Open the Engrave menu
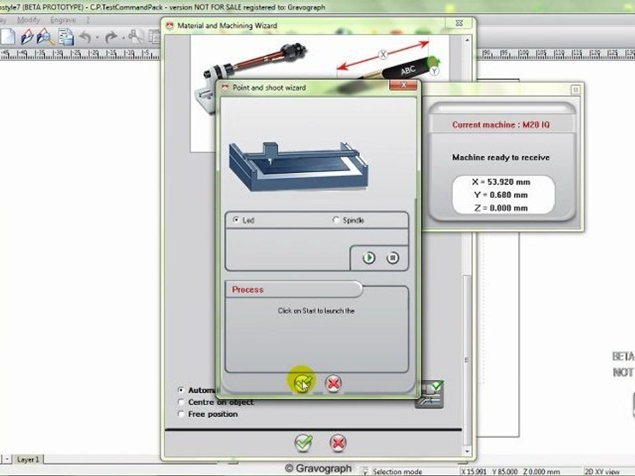The height and width of the screenshot is (476, 635). [x=63, y=20]
